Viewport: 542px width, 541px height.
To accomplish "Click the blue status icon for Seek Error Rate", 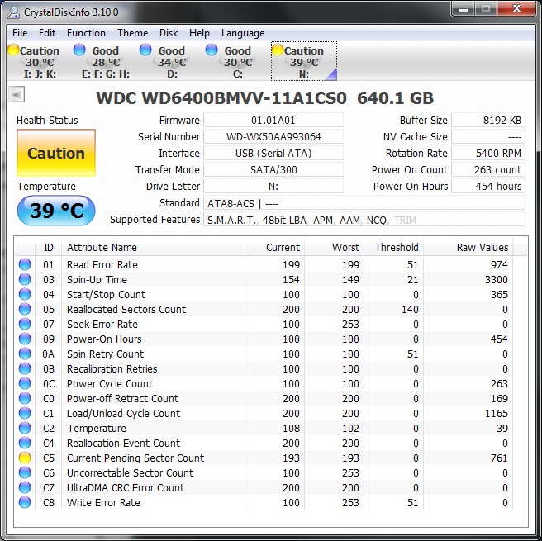I will 25,324.
